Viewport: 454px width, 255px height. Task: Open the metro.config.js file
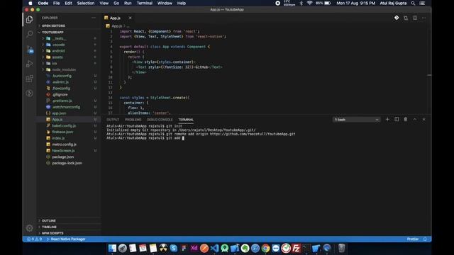65,144
